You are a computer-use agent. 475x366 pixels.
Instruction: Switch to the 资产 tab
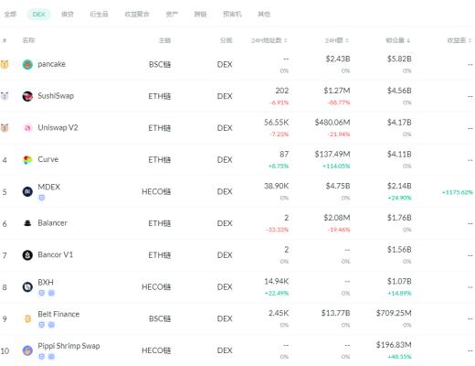172,14
